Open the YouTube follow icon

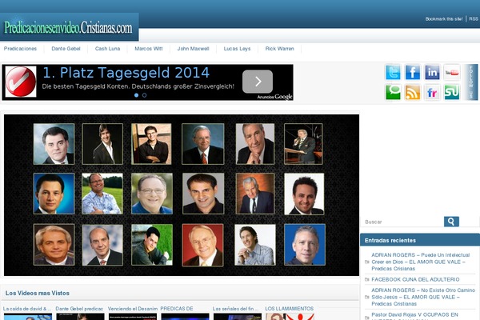click(451, 73)
